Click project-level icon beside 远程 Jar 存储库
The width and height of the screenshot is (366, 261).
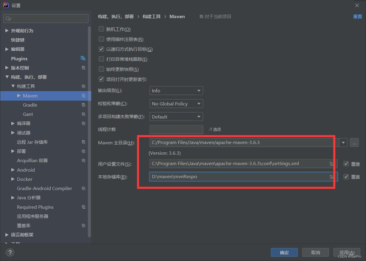[x=83, y=142]
